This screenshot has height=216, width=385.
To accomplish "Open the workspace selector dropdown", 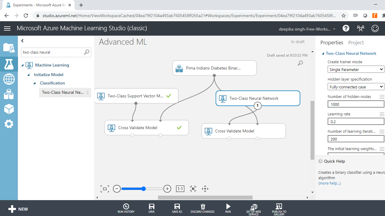I will pos(308,29).
